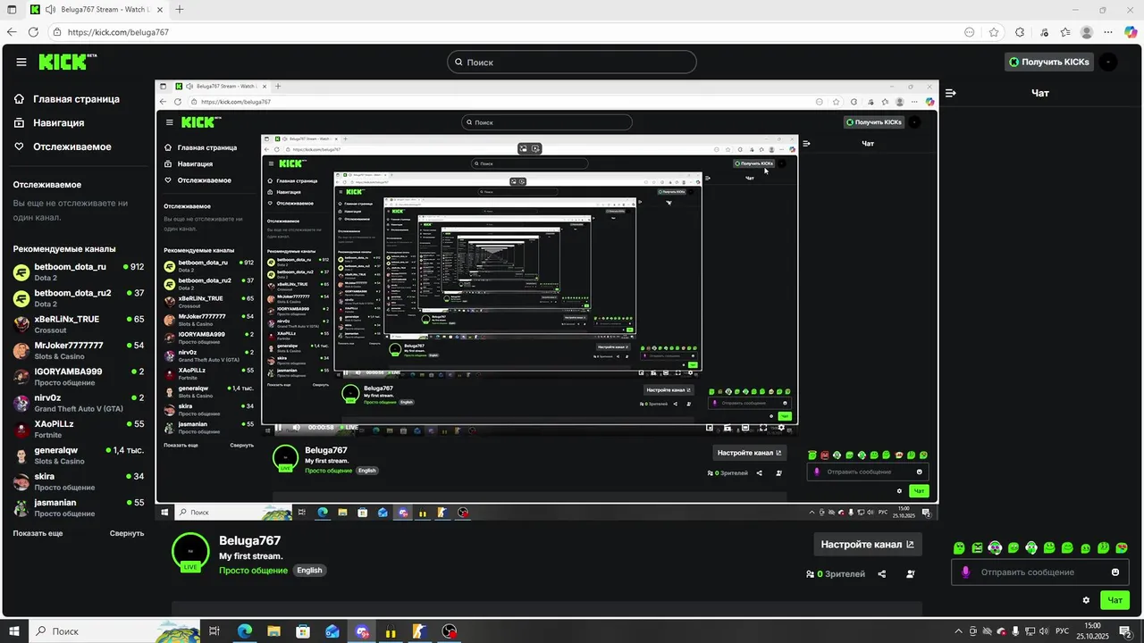Open channel betboom_dota_ru in sidebar
The width and height of the screenshot is (1144, 643).
pos(79,271)
